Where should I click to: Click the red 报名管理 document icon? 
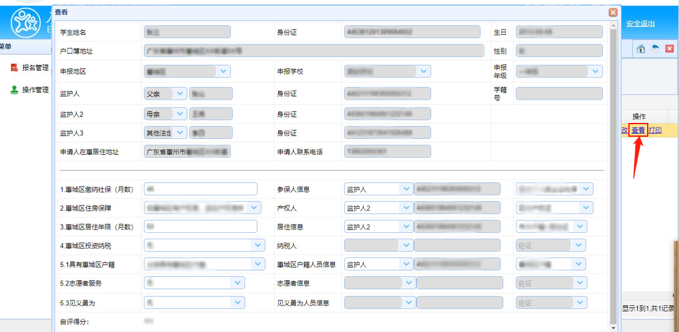[15, 68]
